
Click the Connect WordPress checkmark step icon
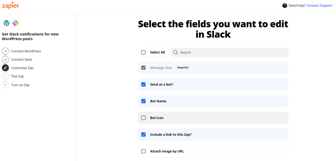5,51
